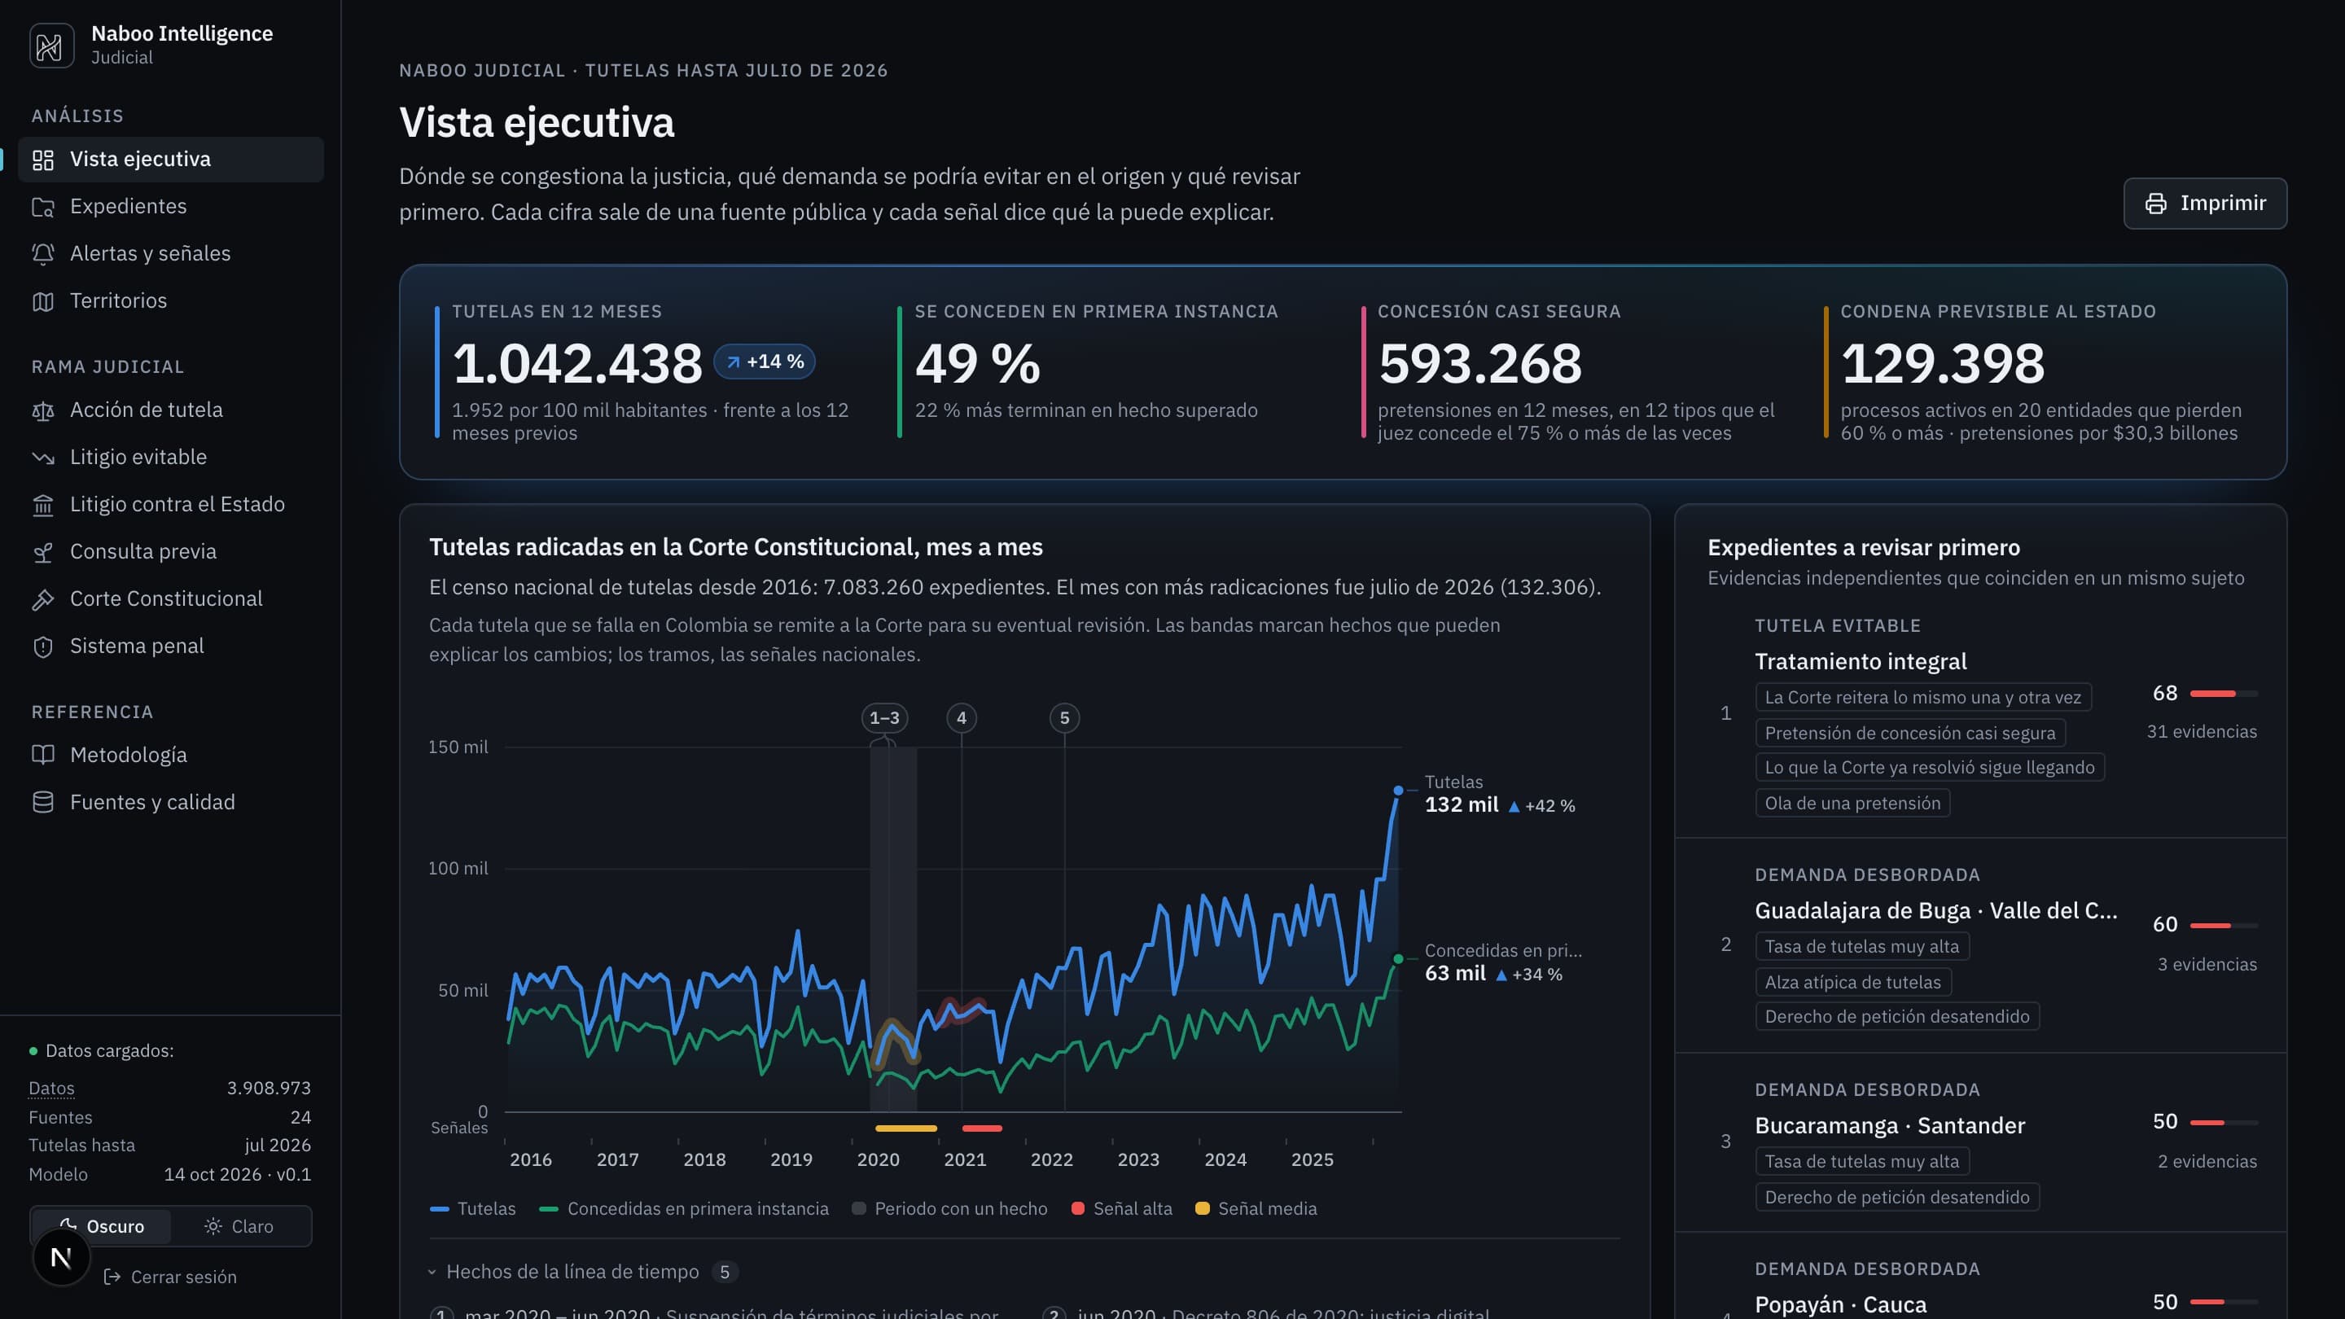Toggle Periodo con un hecho legend item

tap(949, 1209)
